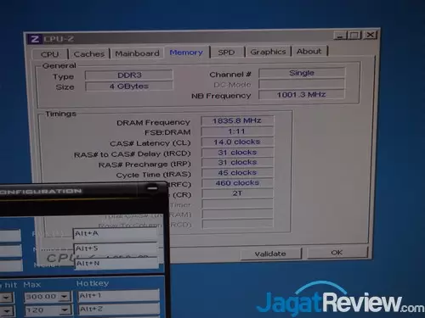The width and height of the screenshot is (425, 318).
Task: Select the Mainboard tab
Action: tap(137, 53)
